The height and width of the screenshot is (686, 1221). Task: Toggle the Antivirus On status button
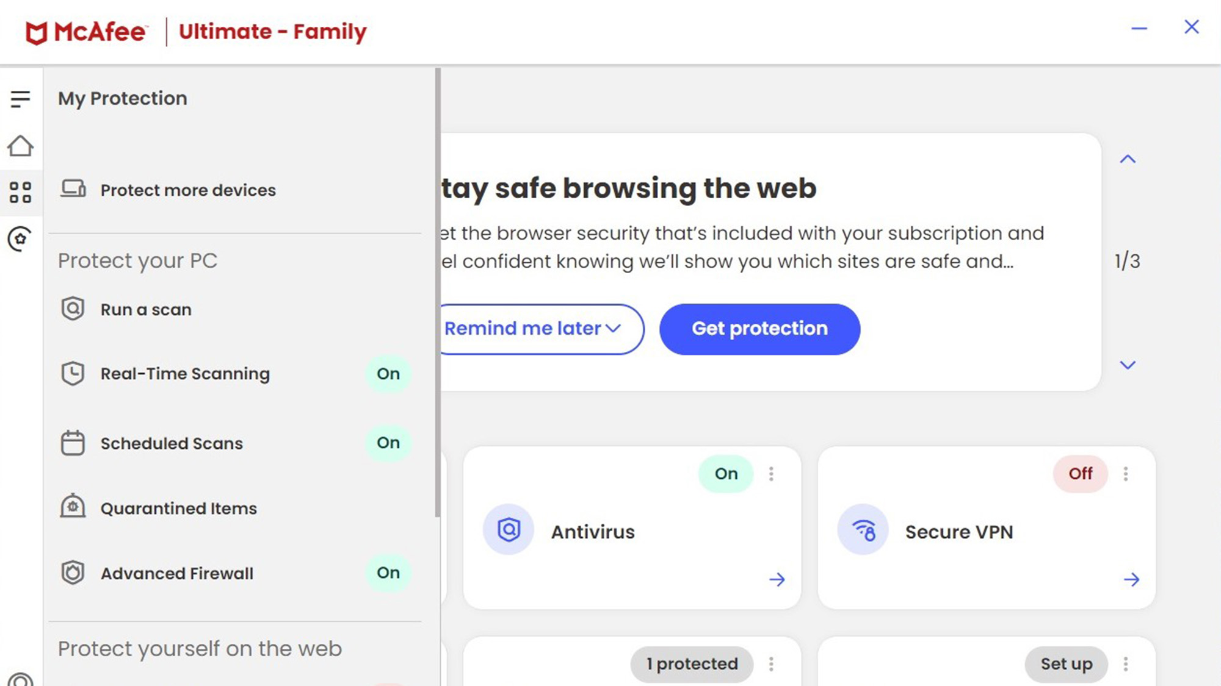(725, 473)
